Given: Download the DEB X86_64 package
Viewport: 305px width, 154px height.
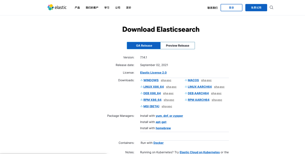Looking at the screenshot, I should [152, 93].
